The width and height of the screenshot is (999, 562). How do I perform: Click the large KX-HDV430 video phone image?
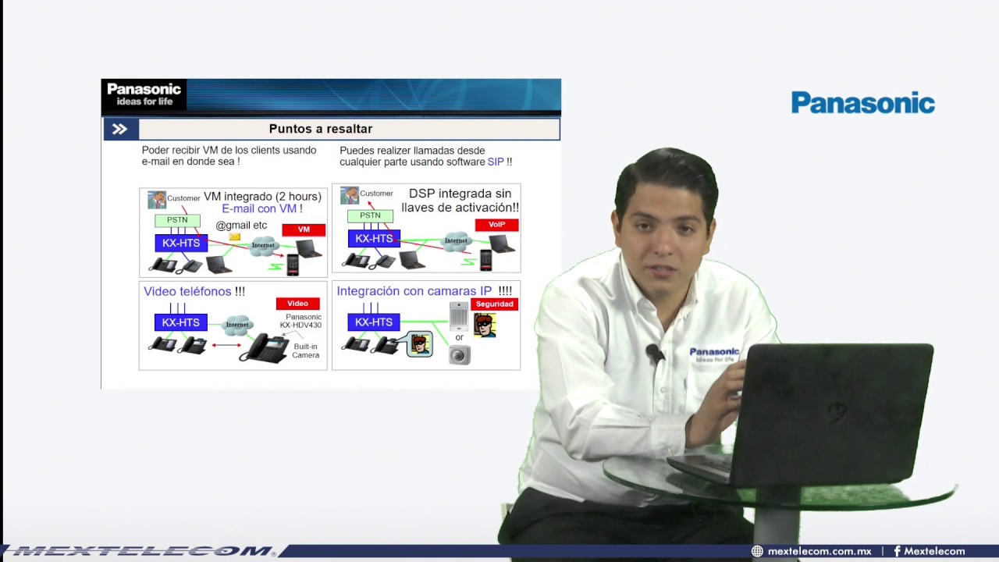coord(264,348)
